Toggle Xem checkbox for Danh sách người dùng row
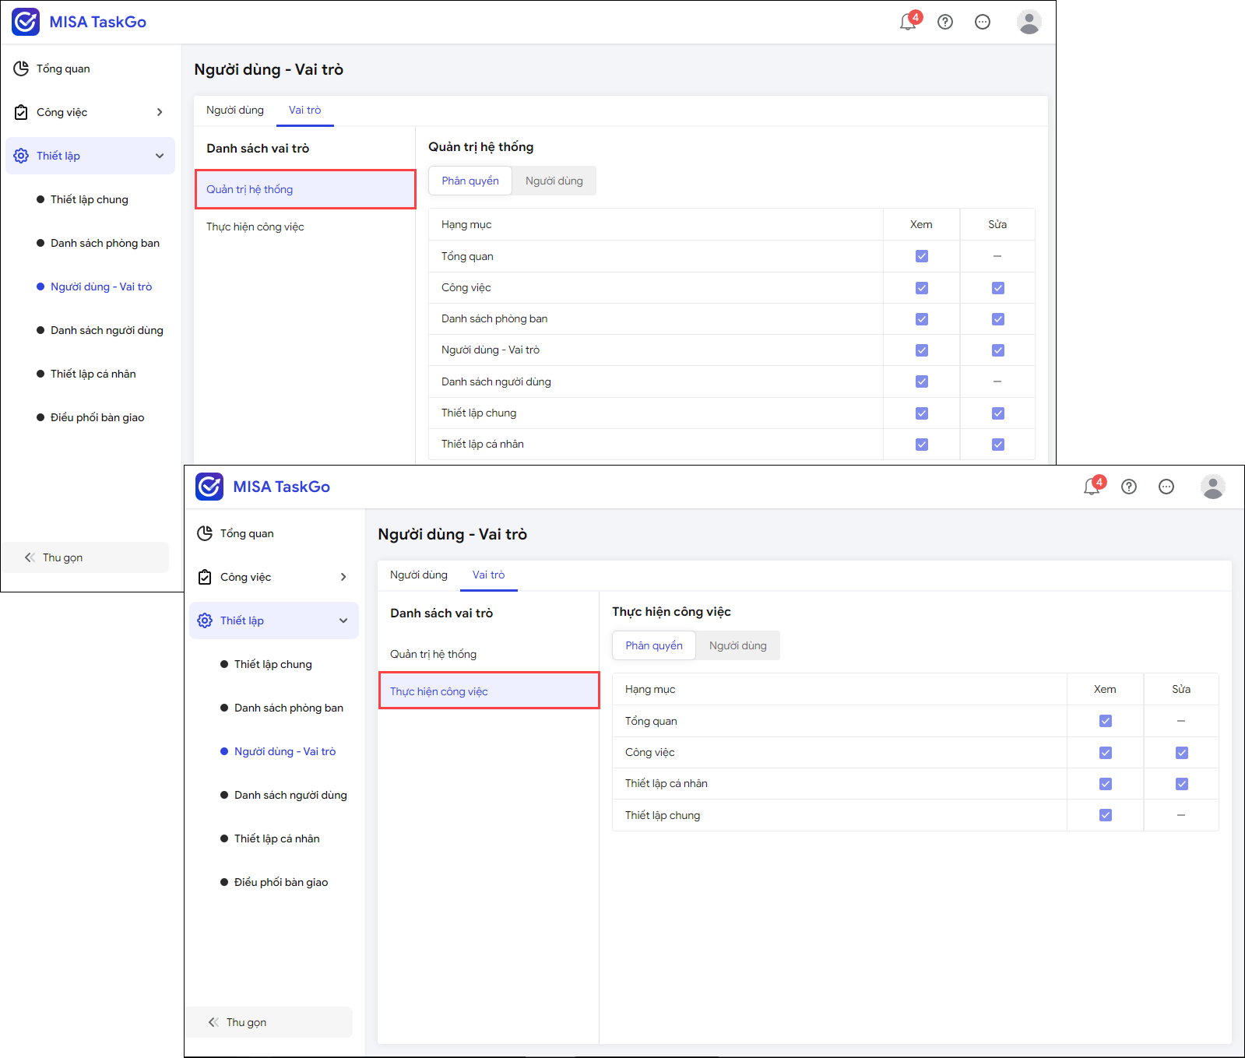 click(921, 381)
